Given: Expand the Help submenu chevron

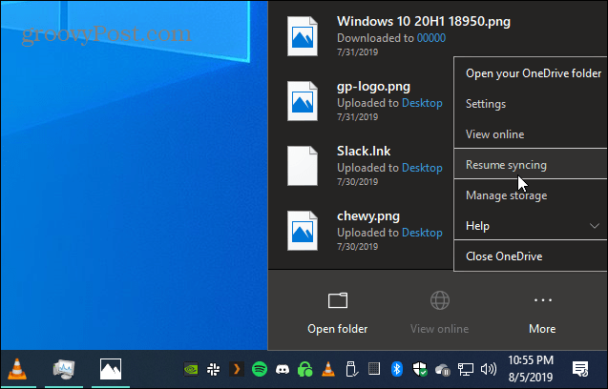Looking at the screenshot, I should [594, 226].
